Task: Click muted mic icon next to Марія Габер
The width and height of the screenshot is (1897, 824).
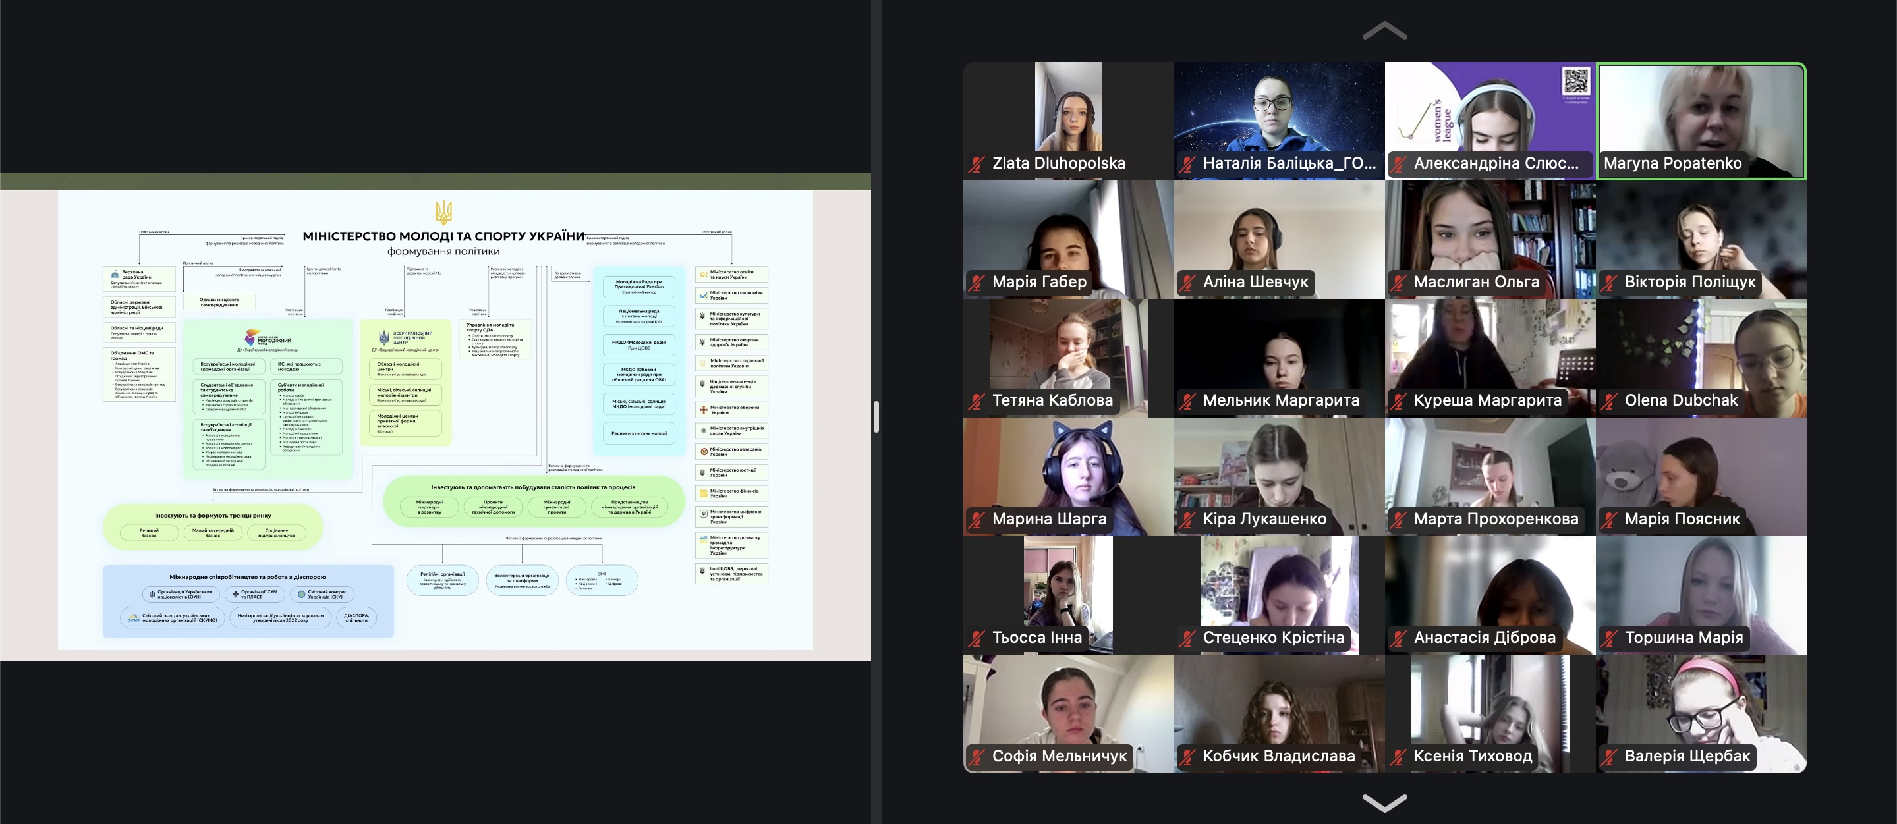Action: click(x=977, y=283)
